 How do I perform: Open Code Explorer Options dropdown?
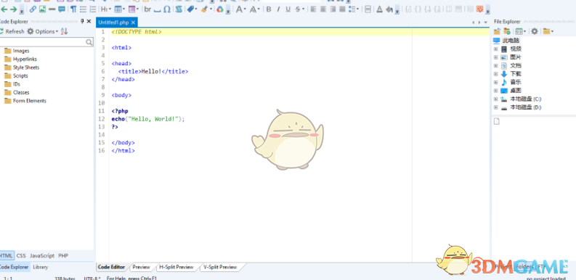click(x=43, y=32)
